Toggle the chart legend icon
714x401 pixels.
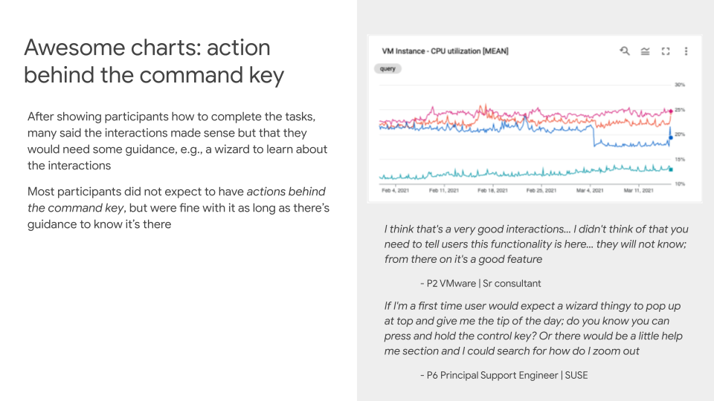click(x=645, y=51)
